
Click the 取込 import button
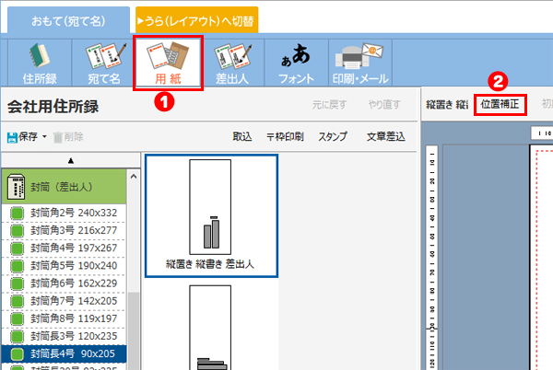[x=242, y=136]
